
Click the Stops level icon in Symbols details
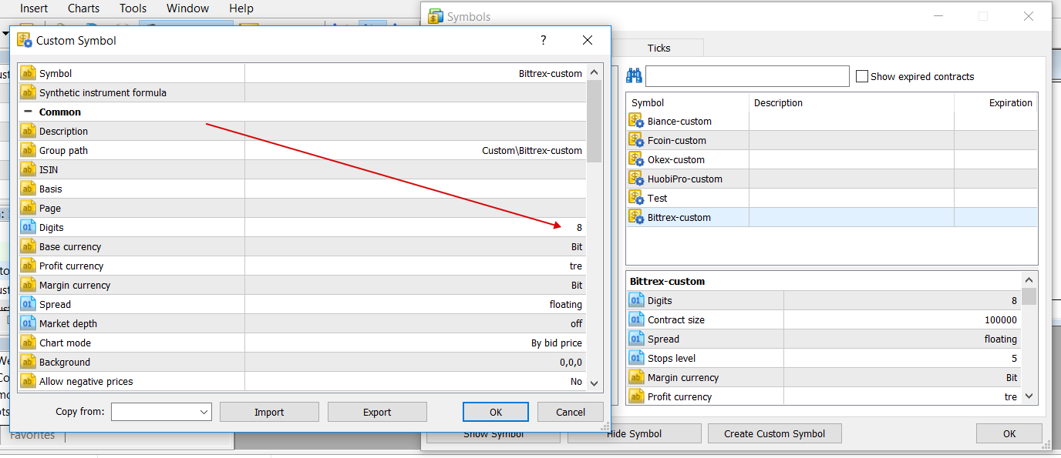coord(636,358)
